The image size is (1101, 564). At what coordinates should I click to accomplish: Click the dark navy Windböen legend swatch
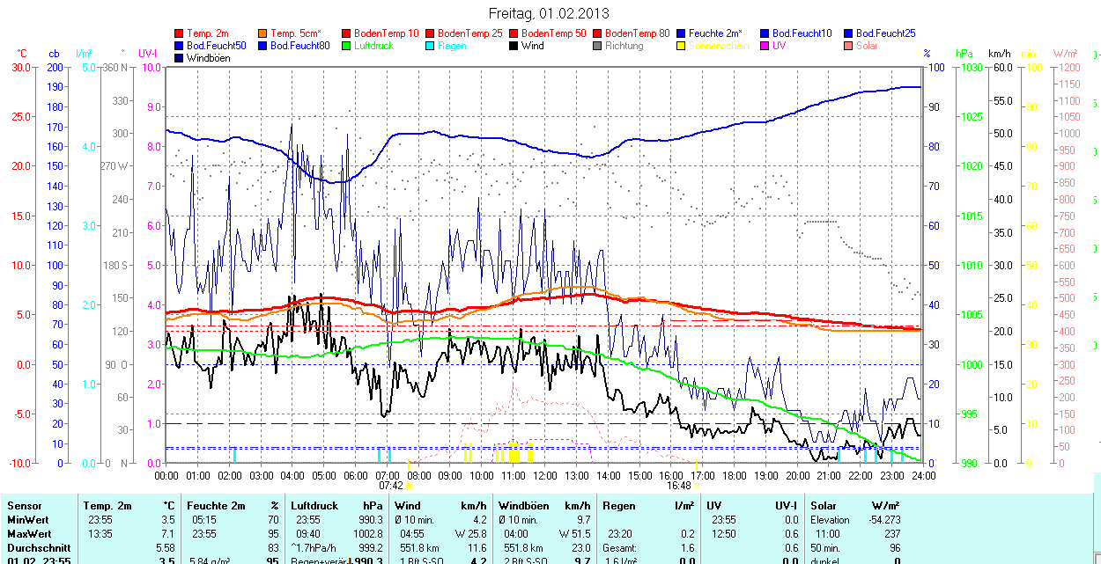click(x=180, y=58)
